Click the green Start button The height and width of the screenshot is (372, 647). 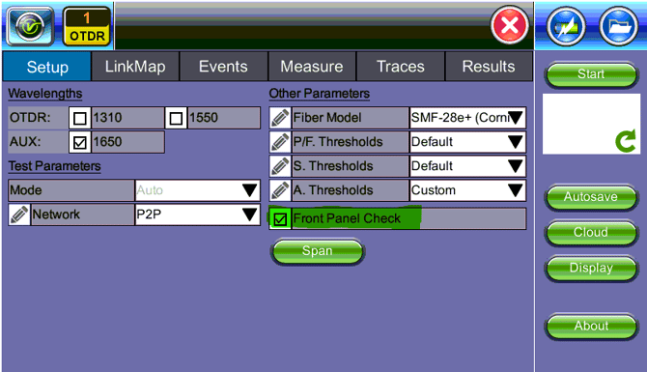pos(591,74)
